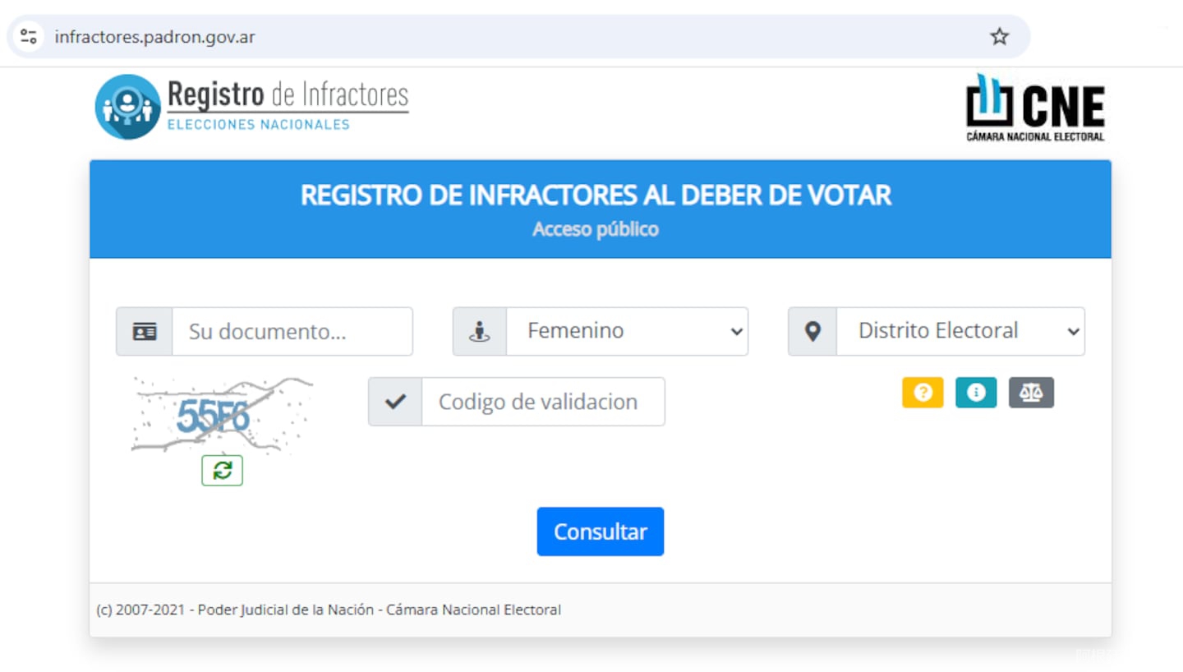Toggle the bookmark star in the address bar
1183x672 pixels.
pos(999,36)
